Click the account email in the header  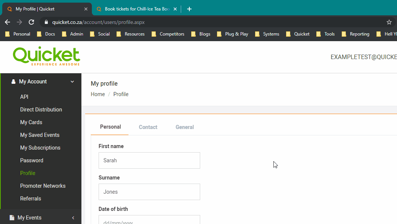click(364, 57)
